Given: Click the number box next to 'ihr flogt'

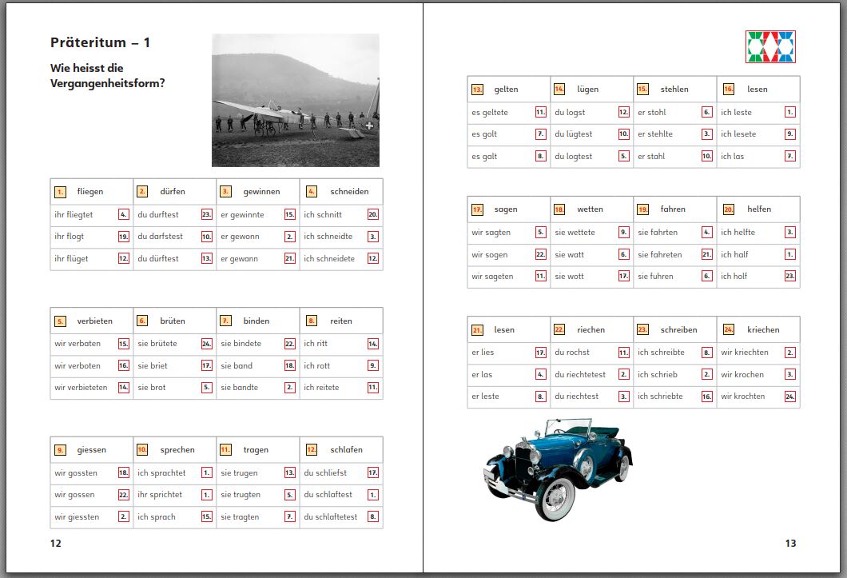Looking at the screenshot, I should 124,237.
